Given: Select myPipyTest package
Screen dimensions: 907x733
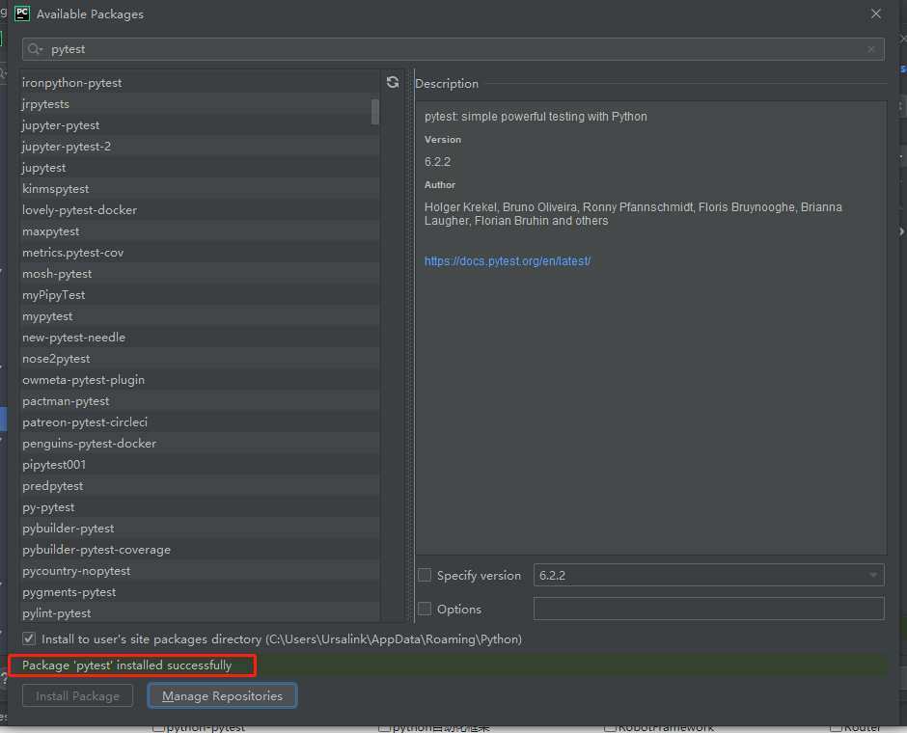Looking at the screenshot, I should 200,295.
